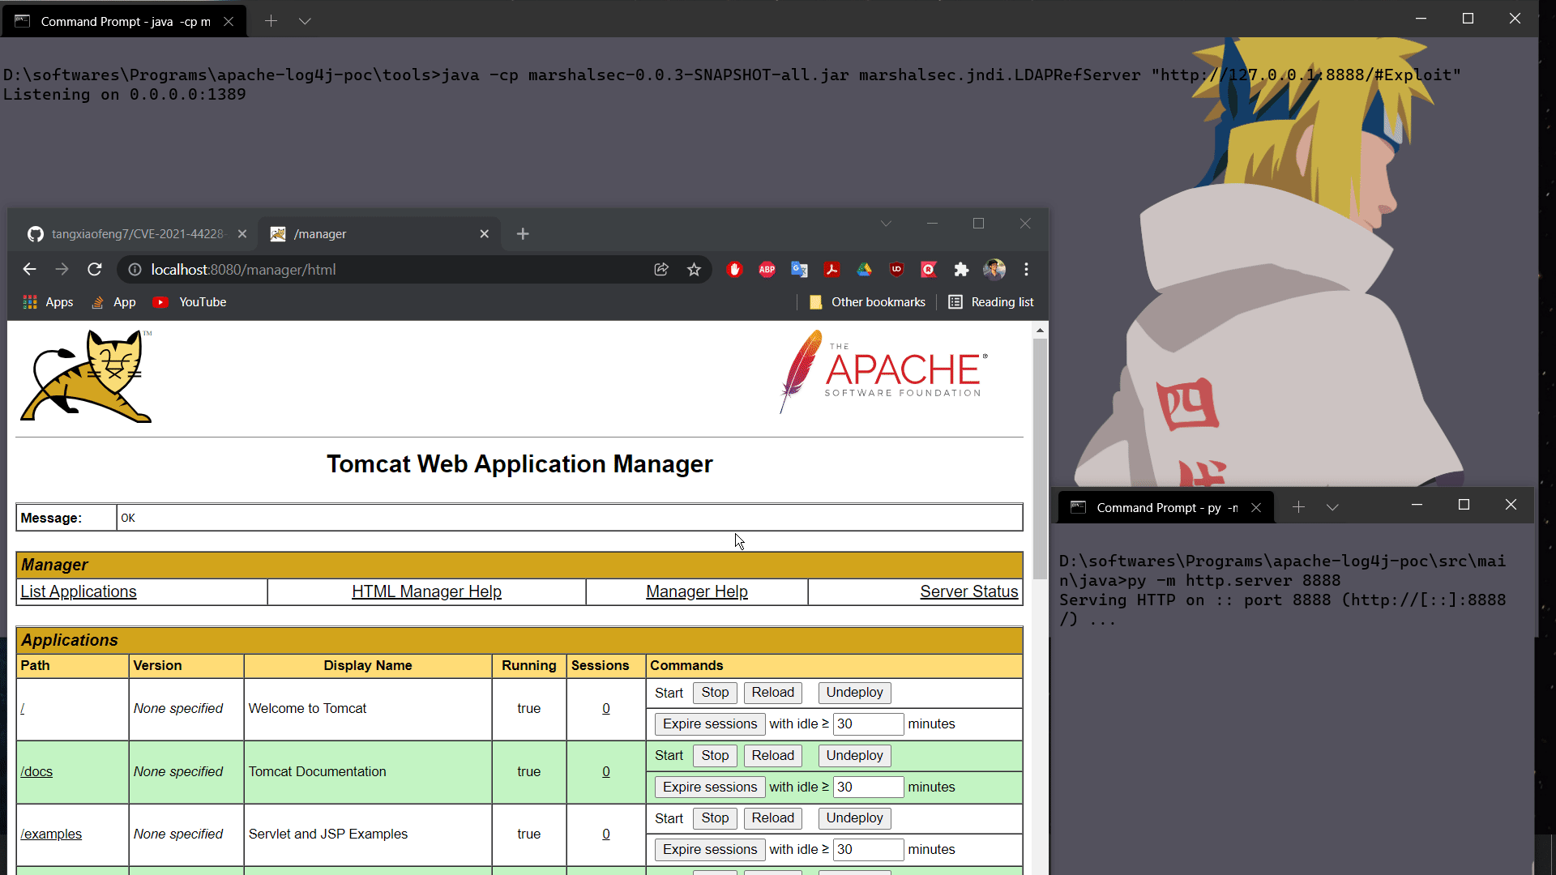
Task: Go back in the Chrome browser
Action: (x=30, y=269)
